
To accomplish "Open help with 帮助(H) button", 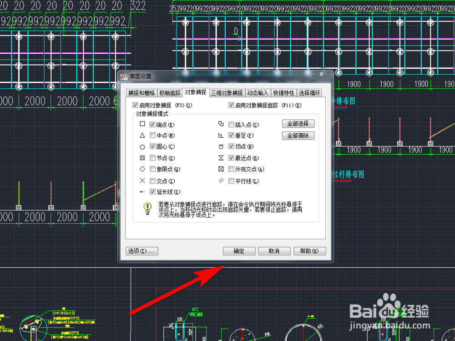I will 310,251.
